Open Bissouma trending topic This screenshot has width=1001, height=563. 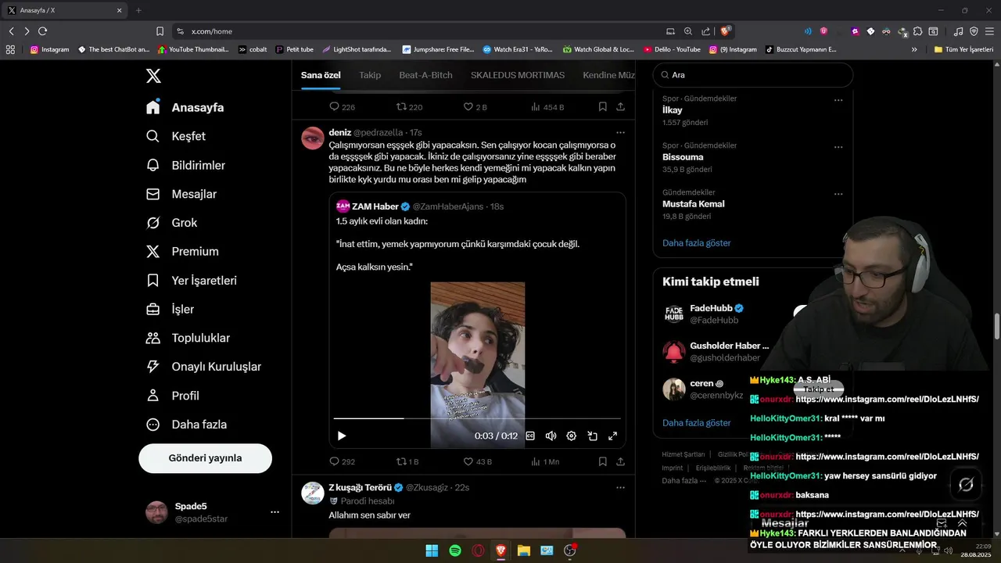click(683, 157)
